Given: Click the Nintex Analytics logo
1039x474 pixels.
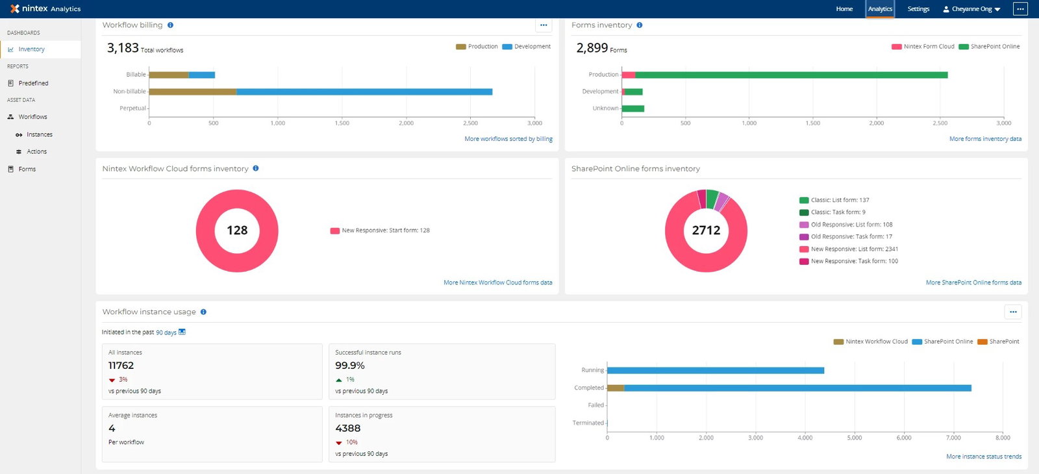Looking at the screenshot, I should click(x=45, y=8).
